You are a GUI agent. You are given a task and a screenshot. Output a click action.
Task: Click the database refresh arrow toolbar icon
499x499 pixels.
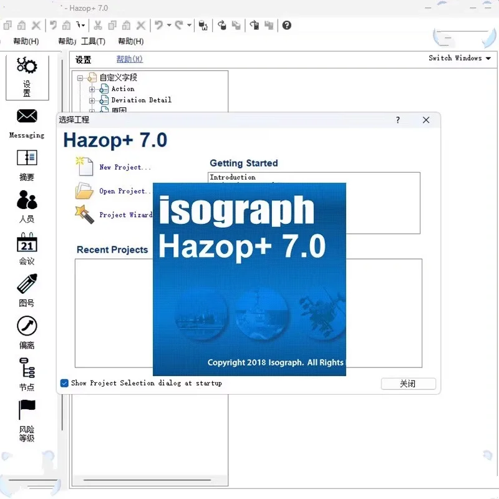(x=222, y=25)
